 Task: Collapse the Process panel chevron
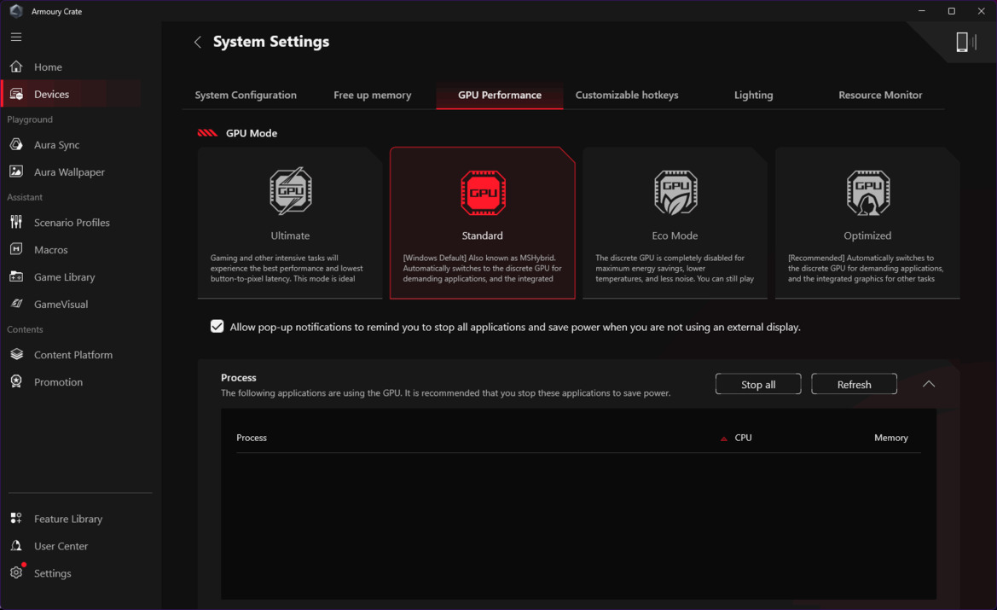[929, 384]
